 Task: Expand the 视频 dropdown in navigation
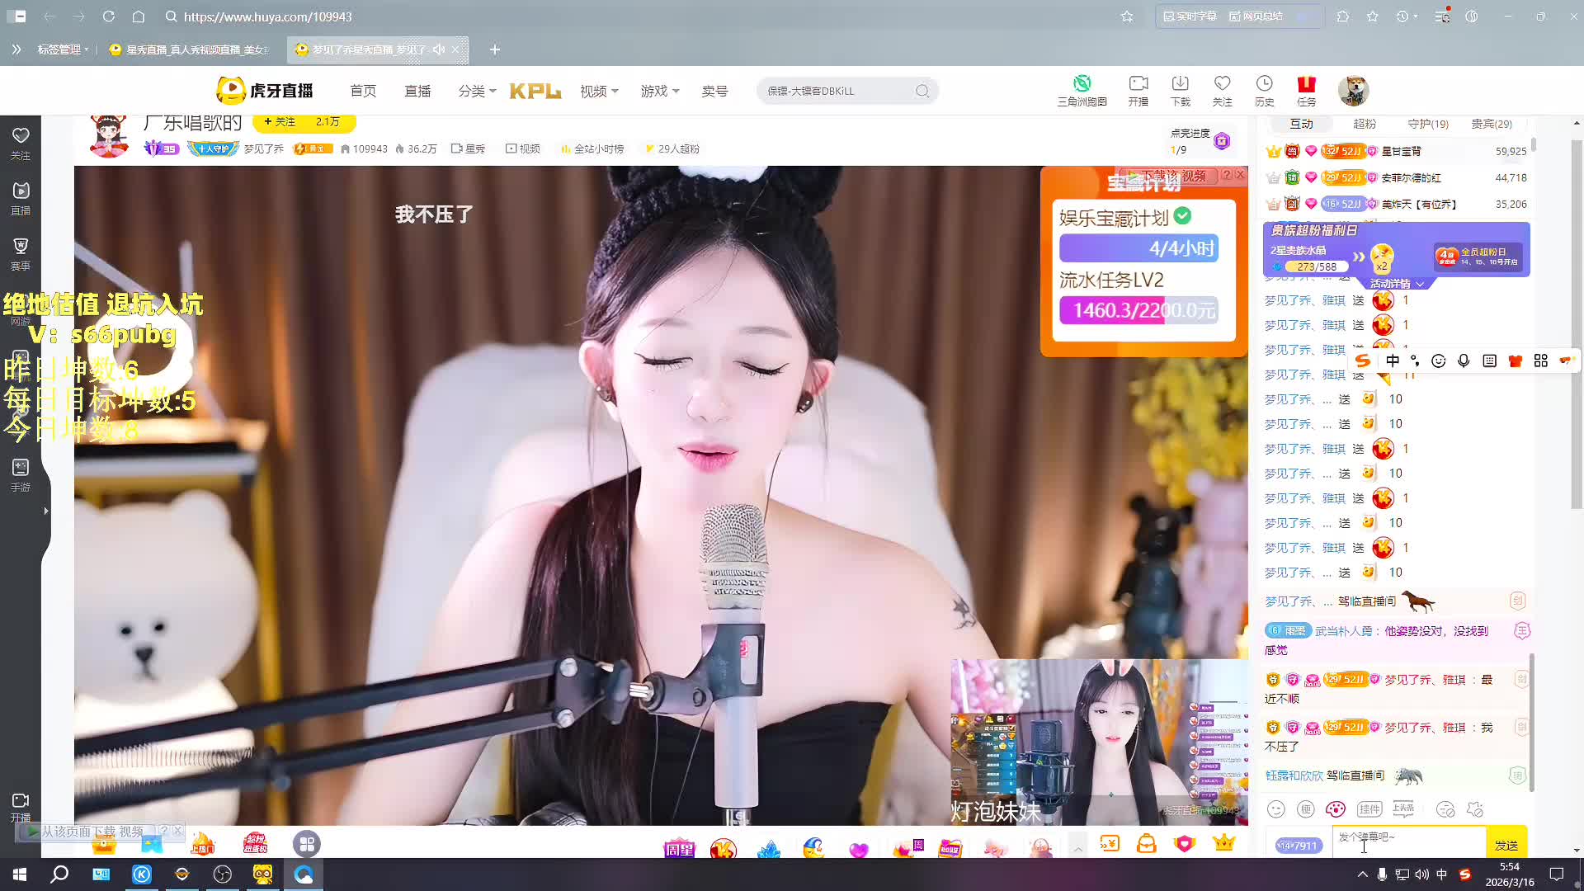point(599,91)
